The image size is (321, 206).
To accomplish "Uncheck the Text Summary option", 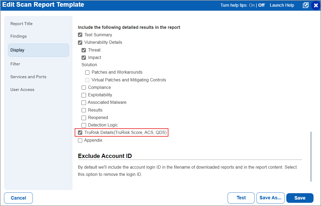I will pyautogui.click(x=80, y=35).
